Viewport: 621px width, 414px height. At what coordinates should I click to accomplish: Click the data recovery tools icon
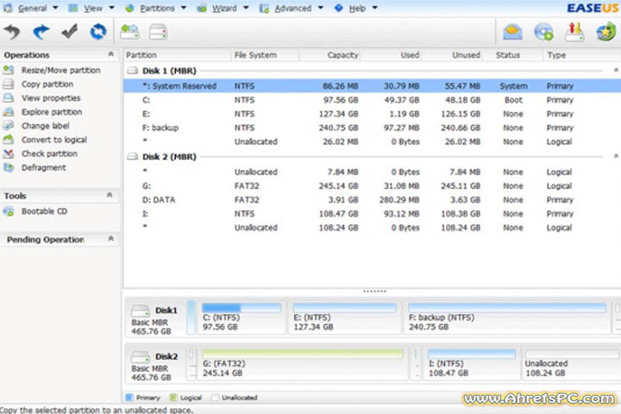(574, 32)
